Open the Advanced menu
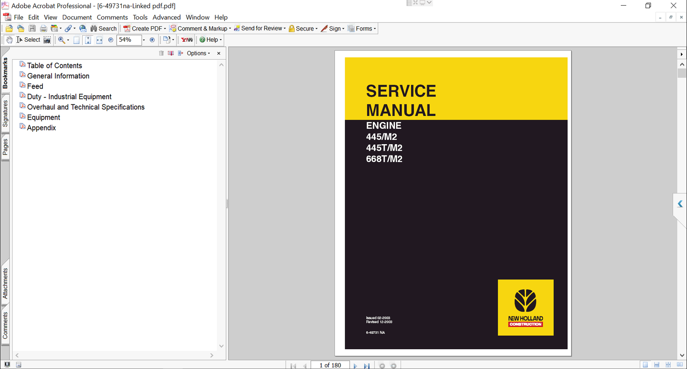 166,18
